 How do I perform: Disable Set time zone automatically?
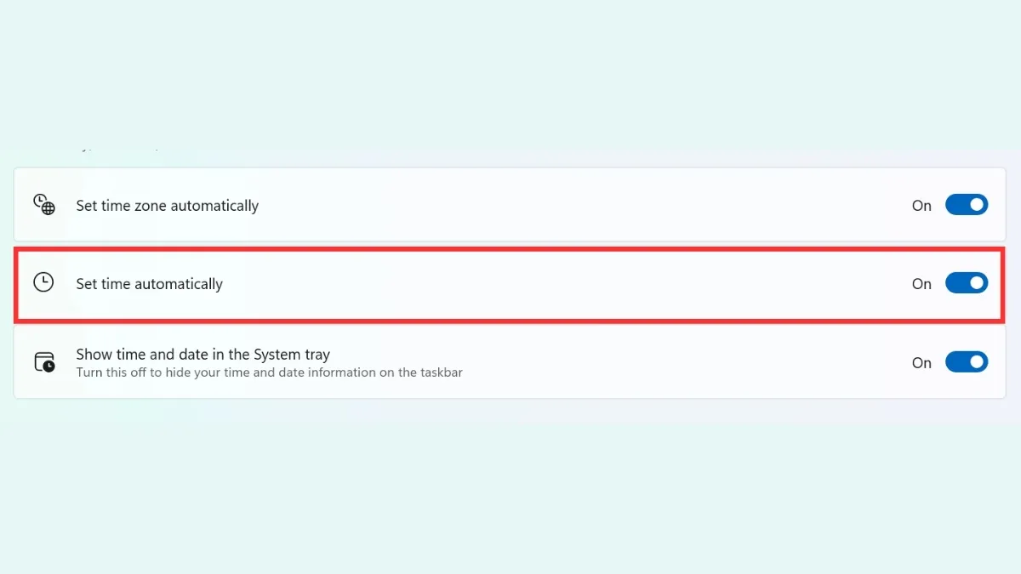coord(967,204)
